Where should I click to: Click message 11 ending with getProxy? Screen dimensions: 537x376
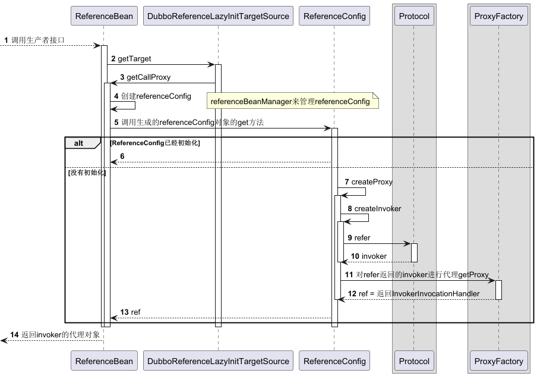pyautogui.click(x=417, y=275)
